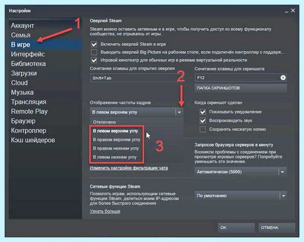This screenshot has height=242, width=304.
Task: Enable Big Picture overlay on desktop checkbox
Action: click(94, 52)
